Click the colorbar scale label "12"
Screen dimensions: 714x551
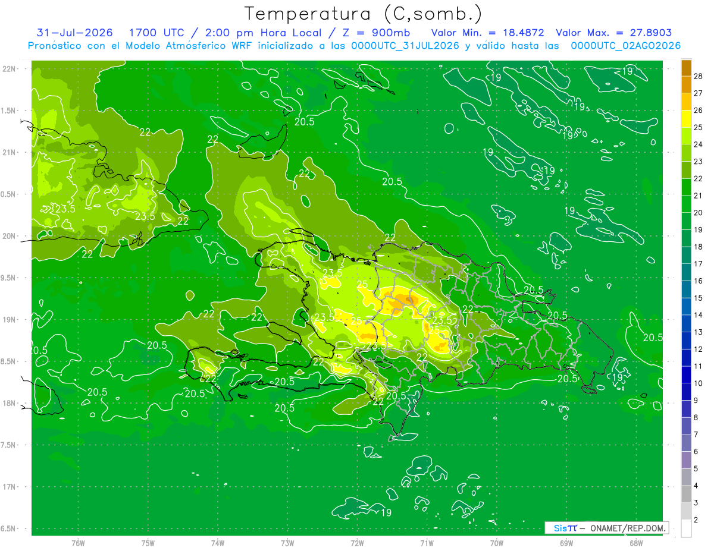click(x=699, y=349)
